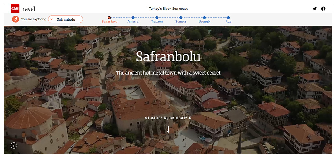
Task: Jump to the Rize timeline dot
Action: pyautogui.click(x=228, y=18)
